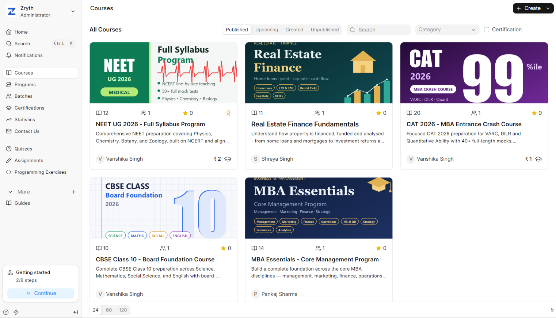
Task: Click the help circle icon at sidebar bottom
Action: click(6, 312)
